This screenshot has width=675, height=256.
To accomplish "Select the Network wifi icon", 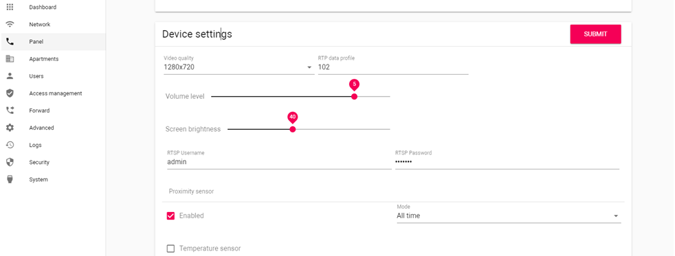I will click(10, 25).
